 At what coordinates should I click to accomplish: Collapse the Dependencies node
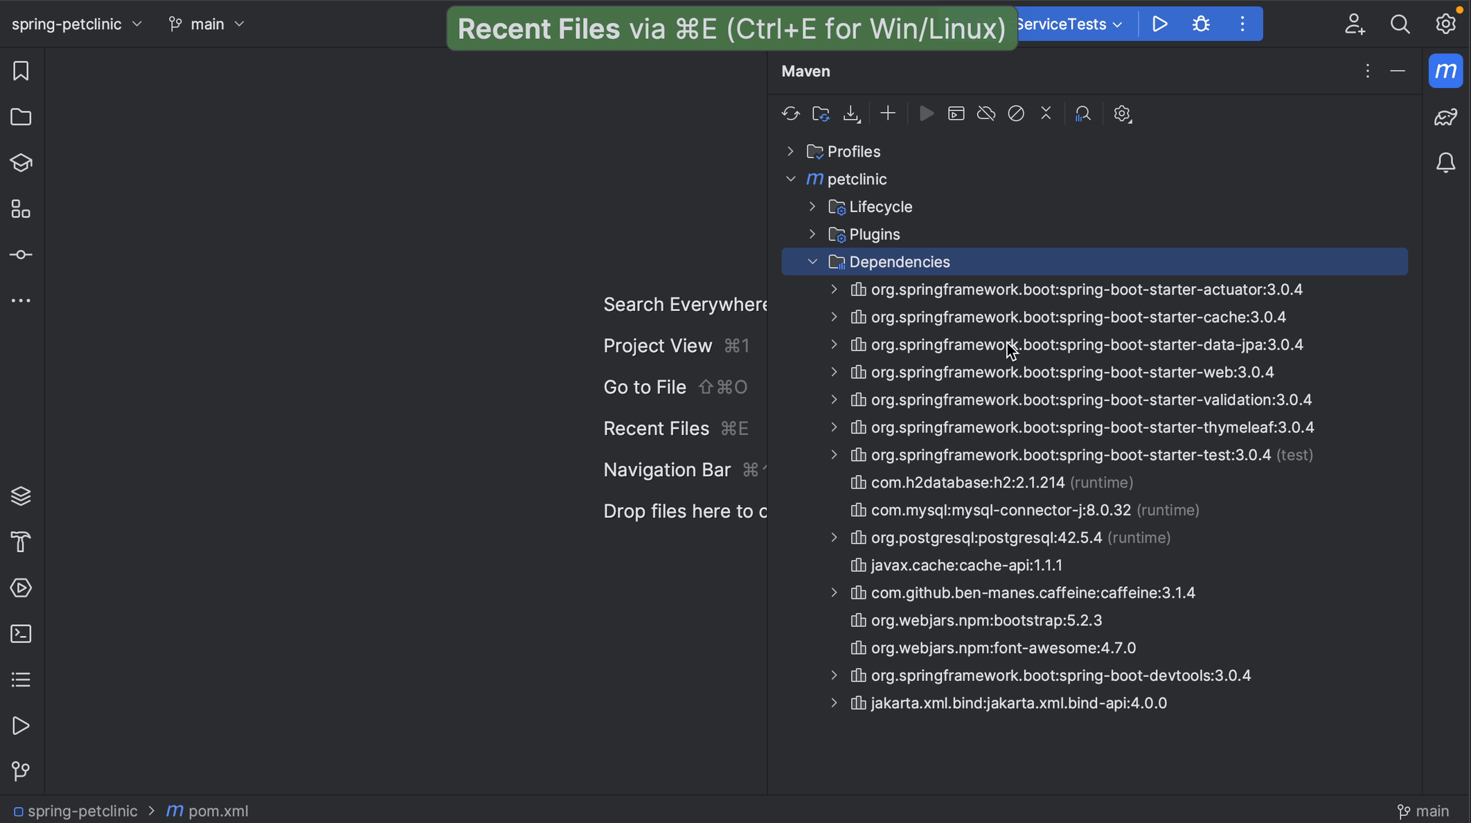click(813, 261)
